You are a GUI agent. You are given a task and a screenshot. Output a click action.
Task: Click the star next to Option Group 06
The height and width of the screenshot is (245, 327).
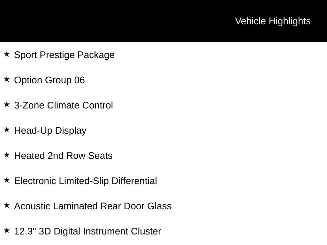pyautogui.click(x=7, y=79)
